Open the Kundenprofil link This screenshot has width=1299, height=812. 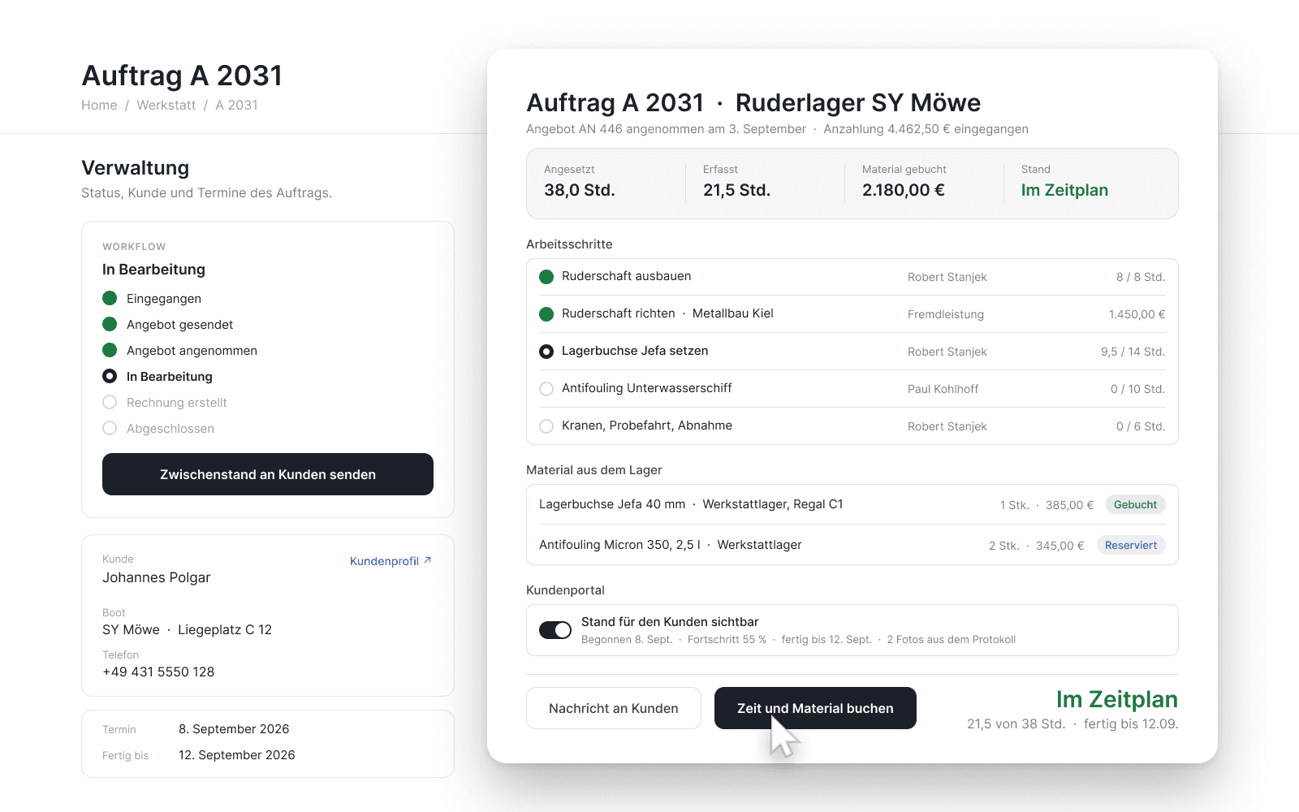tap(391, 561)
